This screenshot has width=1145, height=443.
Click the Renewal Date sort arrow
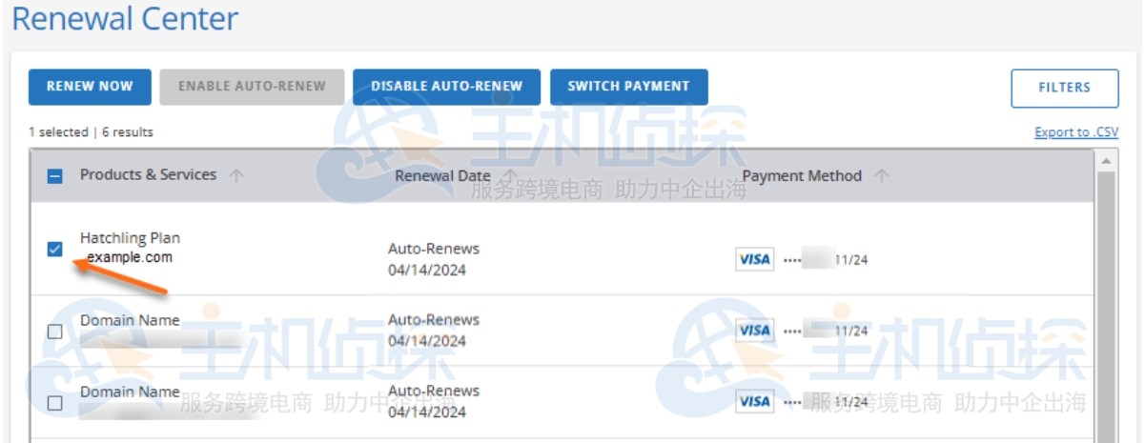pyautogui.click(x=510, y=175)
